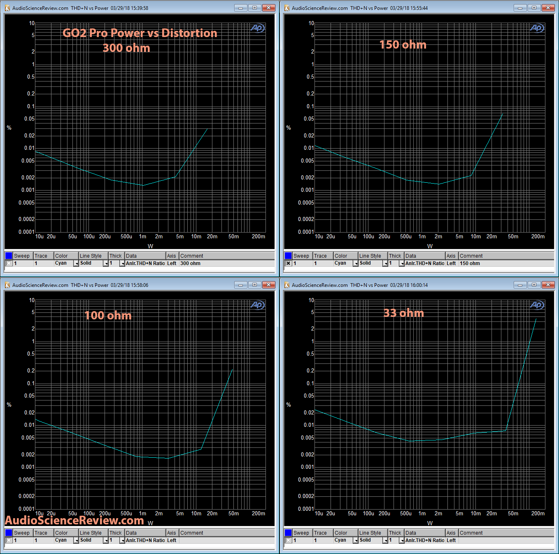Image resolution: width=559 pixels, height=554 pixels.
Task: Open the Cyan color dropdown in 300 ohm window
Action: tap(76, 263)
